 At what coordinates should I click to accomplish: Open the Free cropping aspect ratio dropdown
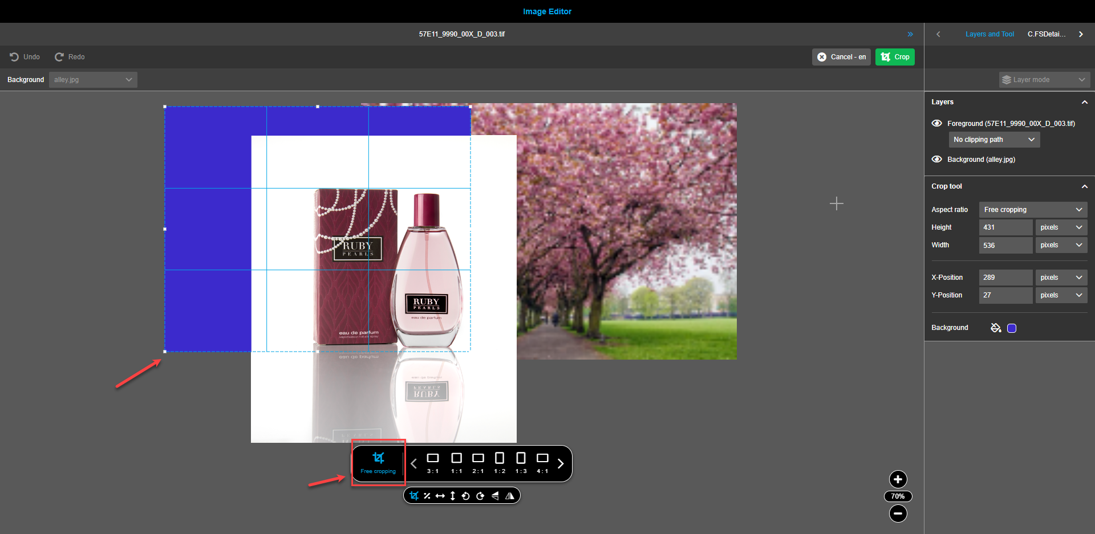tap(1032, 209)
